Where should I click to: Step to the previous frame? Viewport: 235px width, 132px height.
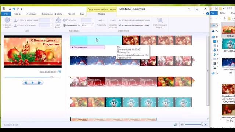coord(26,82)
